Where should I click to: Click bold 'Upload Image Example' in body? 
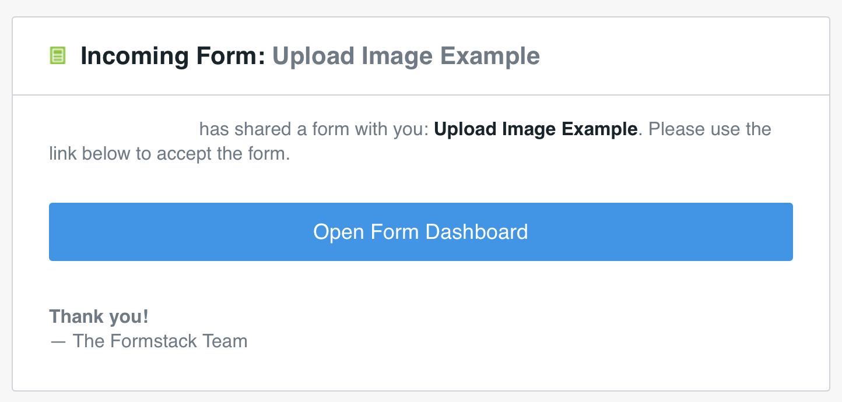[535, 129]
